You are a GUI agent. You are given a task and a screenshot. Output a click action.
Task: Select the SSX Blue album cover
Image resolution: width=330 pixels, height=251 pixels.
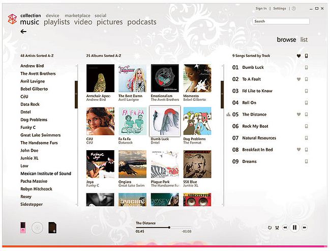(x=197, y=164)
